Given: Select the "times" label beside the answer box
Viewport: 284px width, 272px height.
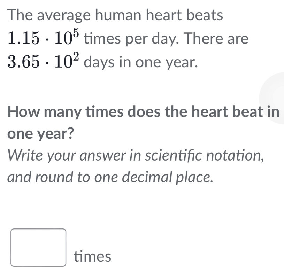Looking at the screenshot, I should click(92, 257).
